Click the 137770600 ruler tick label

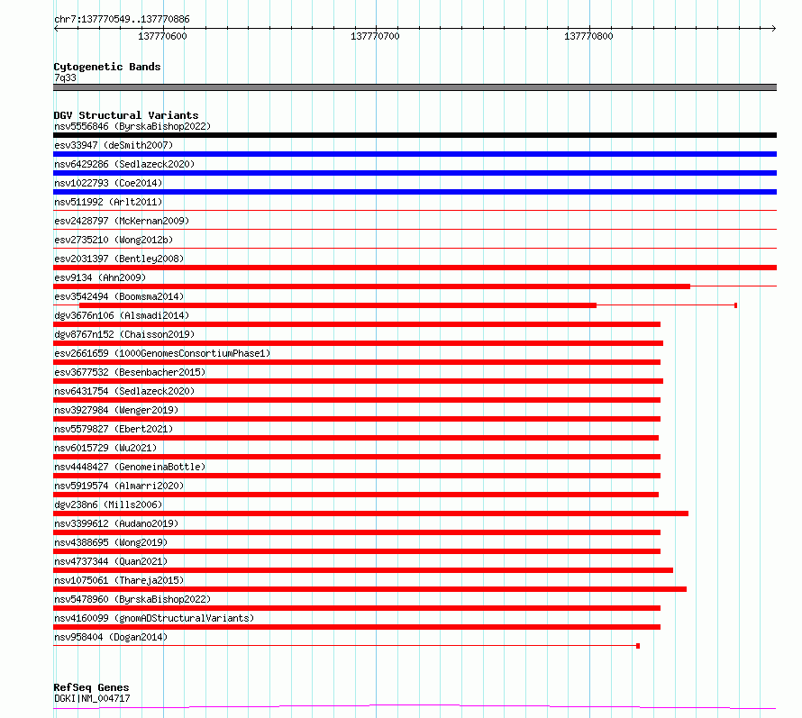pos(162,36)
